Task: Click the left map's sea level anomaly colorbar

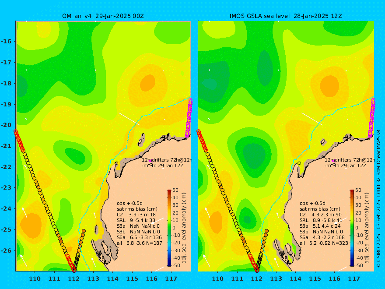Action: tap(169, 228)
